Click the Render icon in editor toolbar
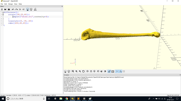181x101 pixels. (x=31, y=9)
